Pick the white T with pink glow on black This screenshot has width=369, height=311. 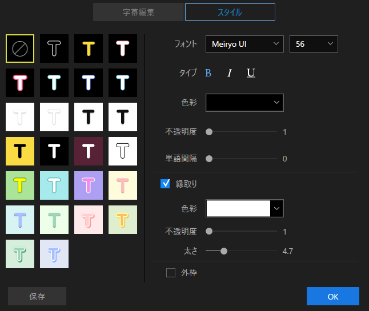pos(123,49)
